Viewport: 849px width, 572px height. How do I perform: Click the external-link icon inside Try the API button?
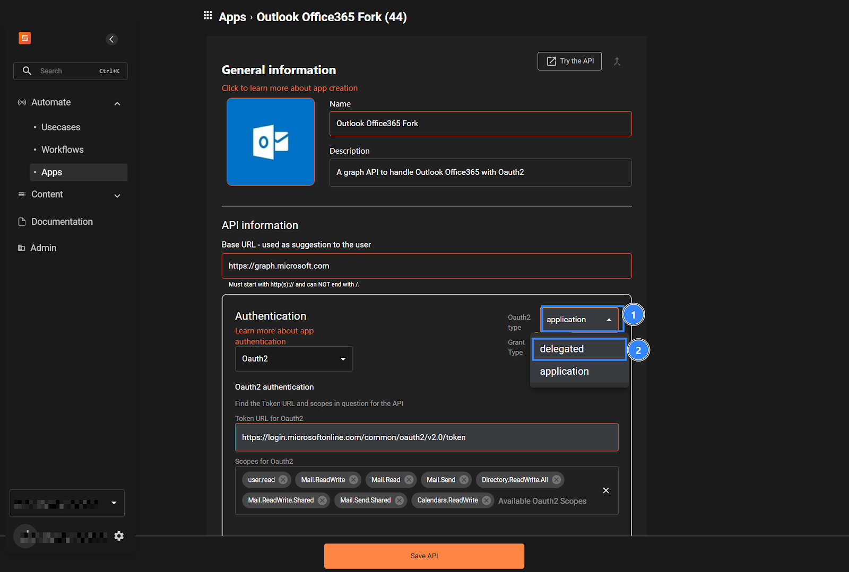(x=551, y=60)
